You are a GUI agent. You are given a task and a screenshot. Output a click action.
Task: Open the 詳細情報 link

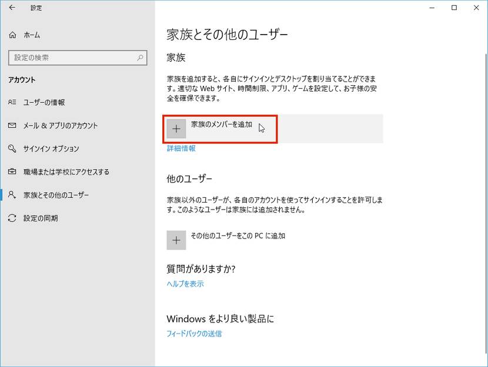click(181, 148)
